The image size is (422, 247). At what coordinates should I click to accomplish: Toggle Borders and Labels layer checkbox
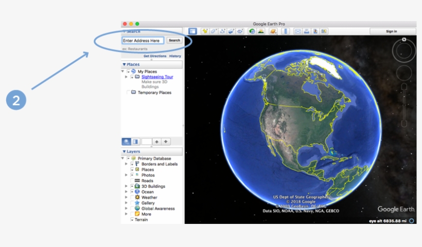point(132,164)
